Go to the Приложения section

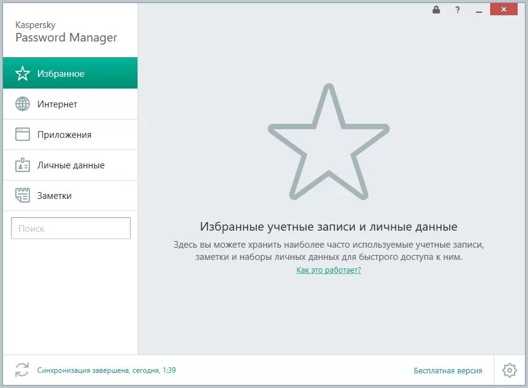pyautogui.click(x=70, y=134)
